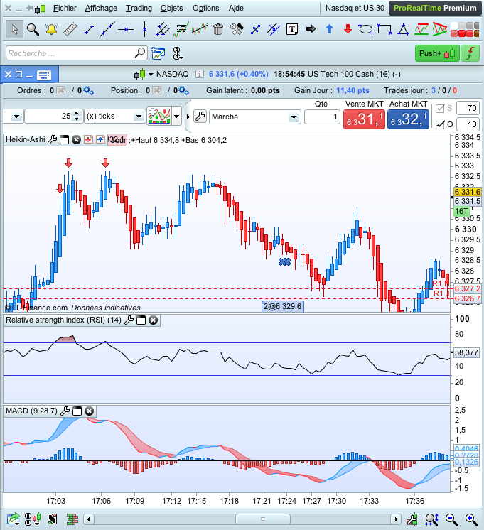The height and width of the screenshot is (530, 484).
Task: Open the wrench and hammer settings tool
Action: (x=237, y=29)
